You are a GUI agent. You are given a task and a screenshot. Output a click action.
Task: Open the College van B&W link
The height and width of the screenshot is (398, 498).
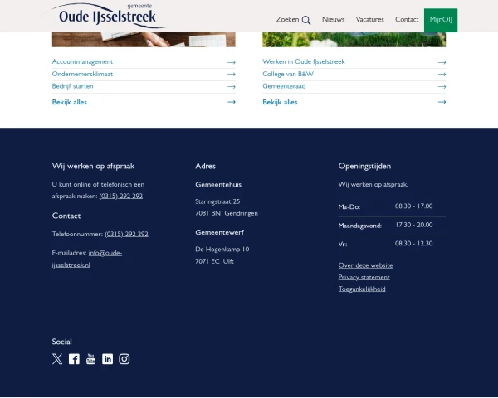coord(288,74)
